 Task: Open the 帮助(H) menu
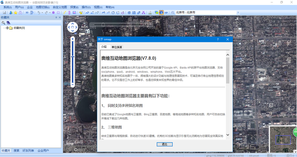[110, 7]
